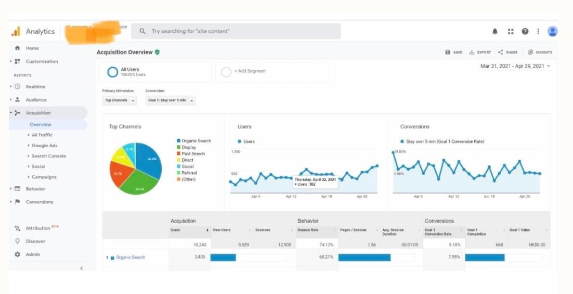Sort by Pages / Session column

[x=358, y=230]
